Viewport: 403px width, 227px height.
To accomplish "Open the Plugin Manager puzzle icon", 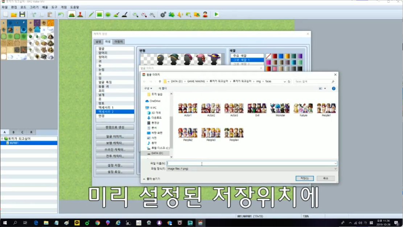I will point(172,15).
